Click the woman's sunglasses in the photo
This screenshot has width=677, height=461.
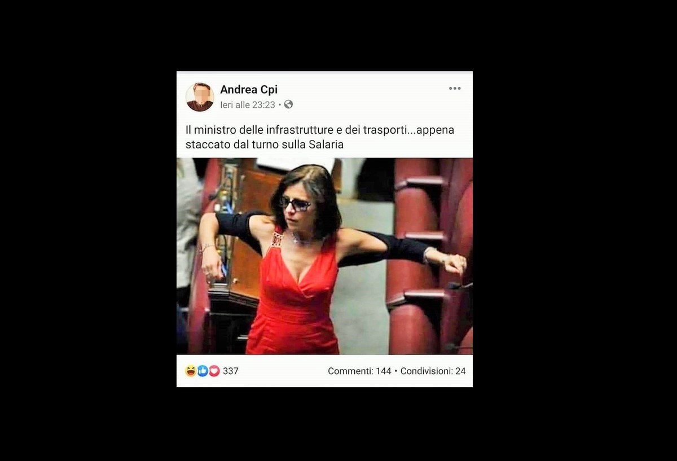click(295, 204)
